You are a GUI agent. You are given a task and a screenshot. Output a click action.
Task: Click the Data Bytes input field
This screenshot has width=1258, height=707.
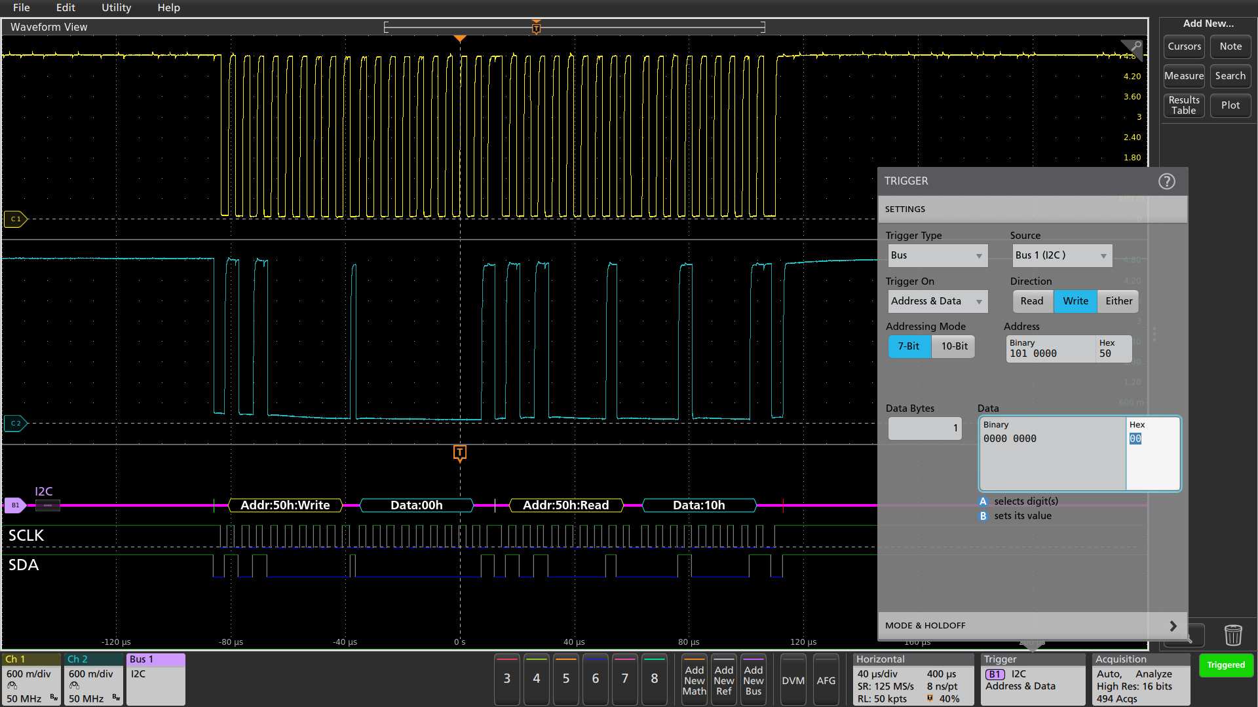tap(924, 428)
